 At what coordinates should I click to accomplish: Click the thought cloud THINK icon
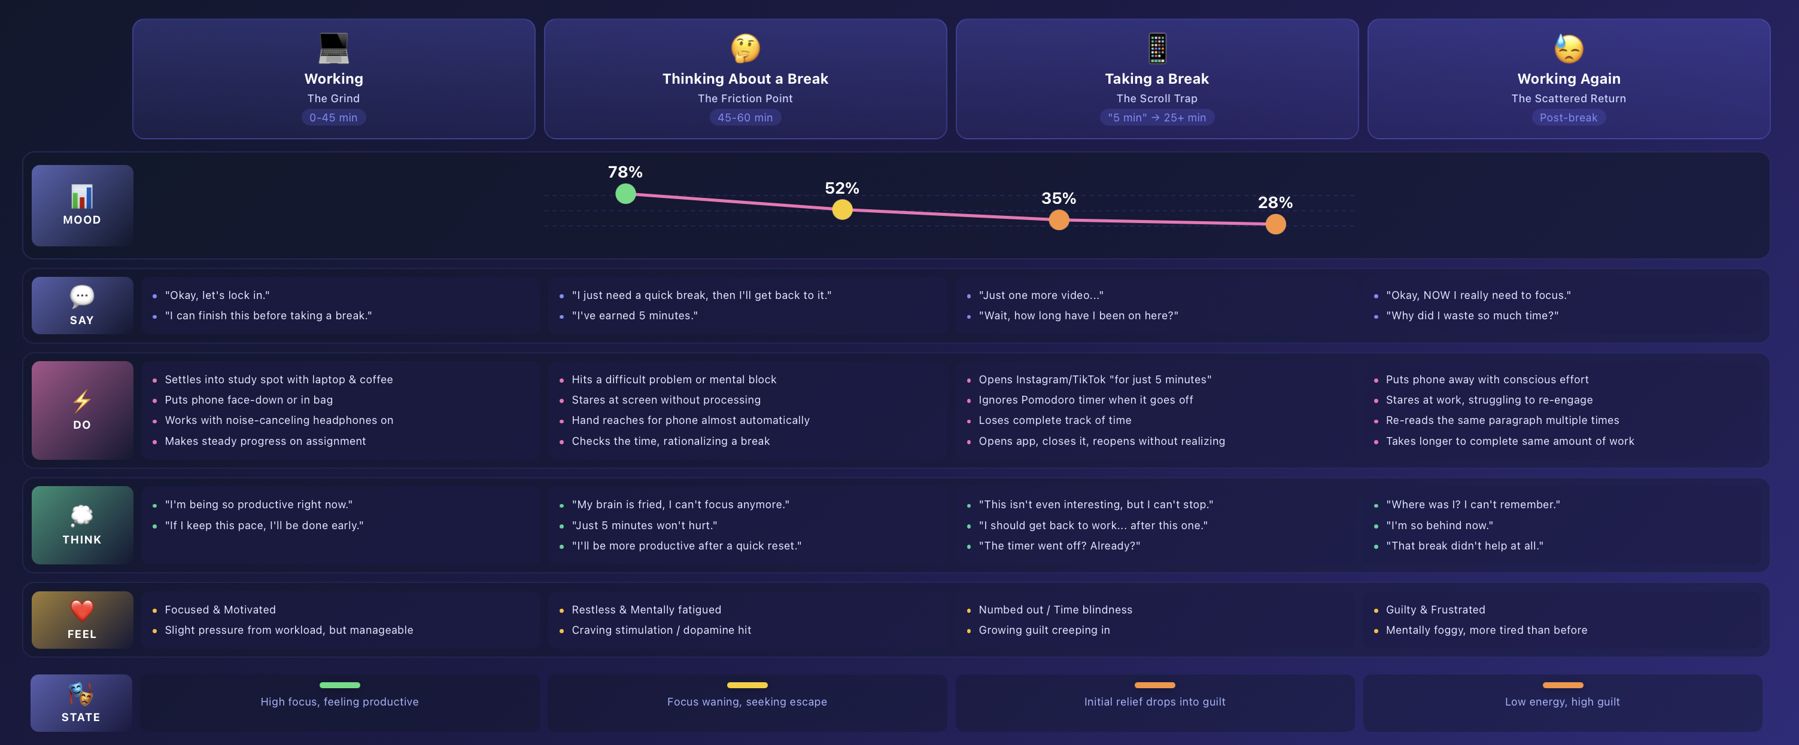(82, 515)
